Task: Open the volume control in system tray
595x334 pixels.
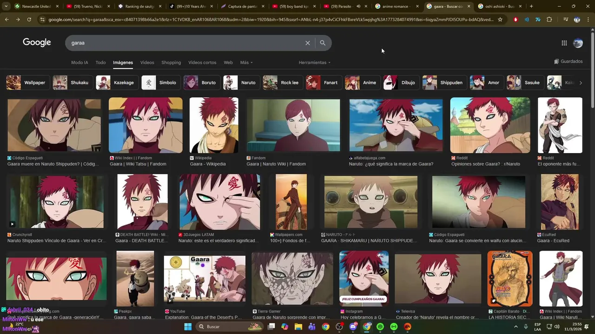Action: tap(556, 327)
